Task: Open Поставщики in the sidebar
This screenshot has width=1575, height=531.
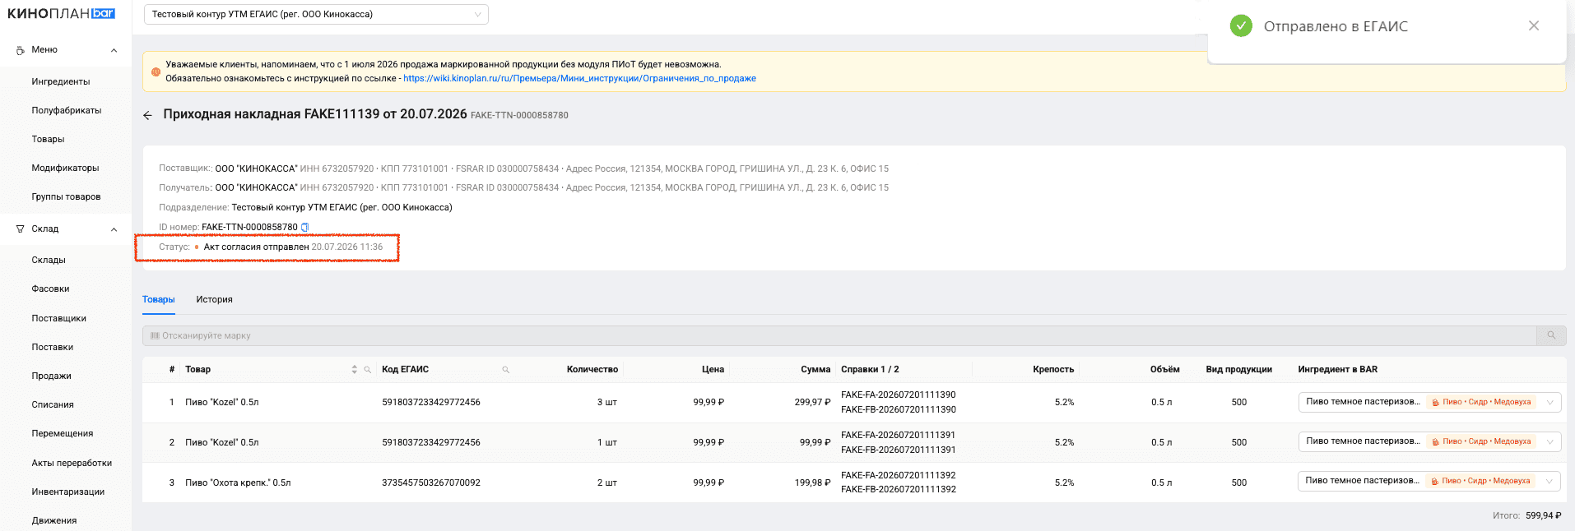Action: pyautogui.click(x=58, y=318)
